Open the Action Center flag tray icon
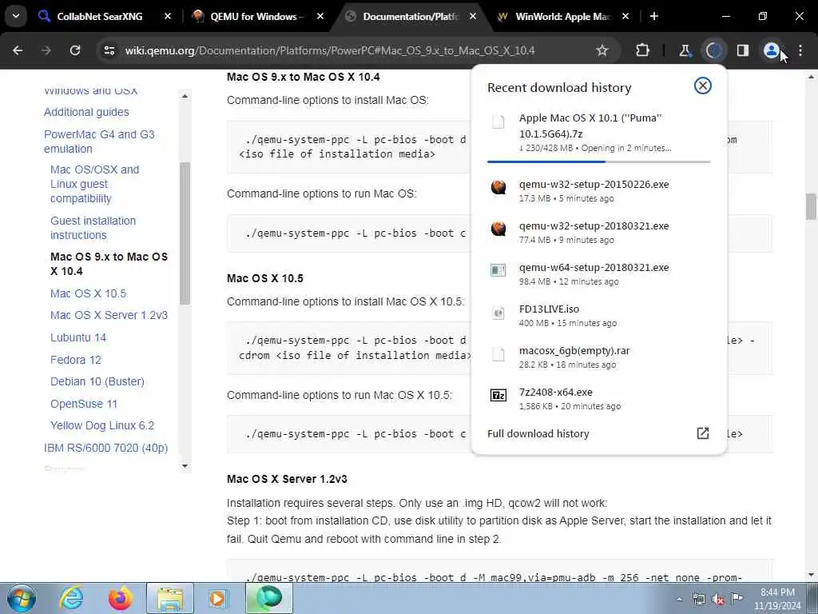 737,598
